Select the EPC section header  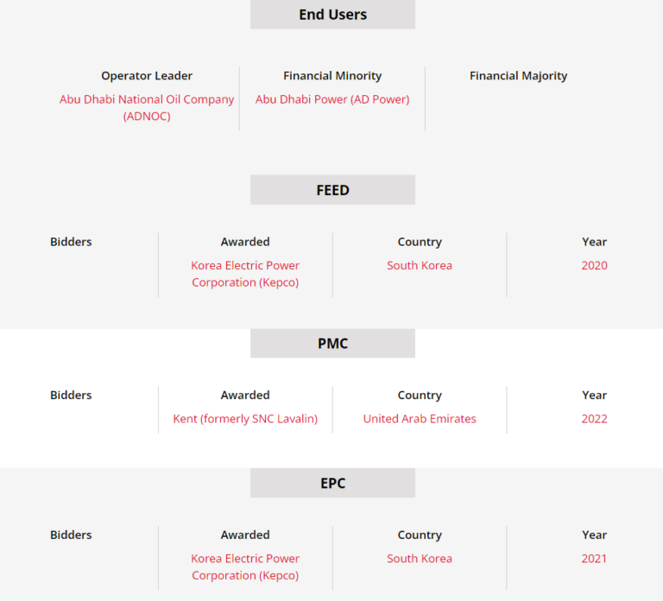coord(332,484)
